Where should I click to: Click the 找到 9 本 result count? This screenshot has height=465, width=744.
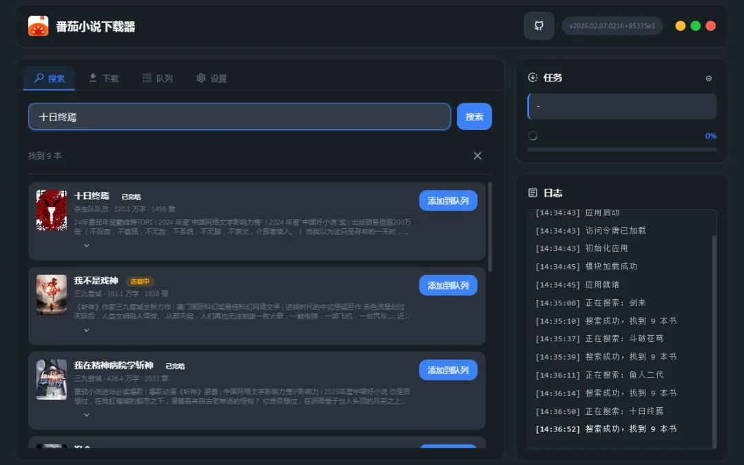45,155
